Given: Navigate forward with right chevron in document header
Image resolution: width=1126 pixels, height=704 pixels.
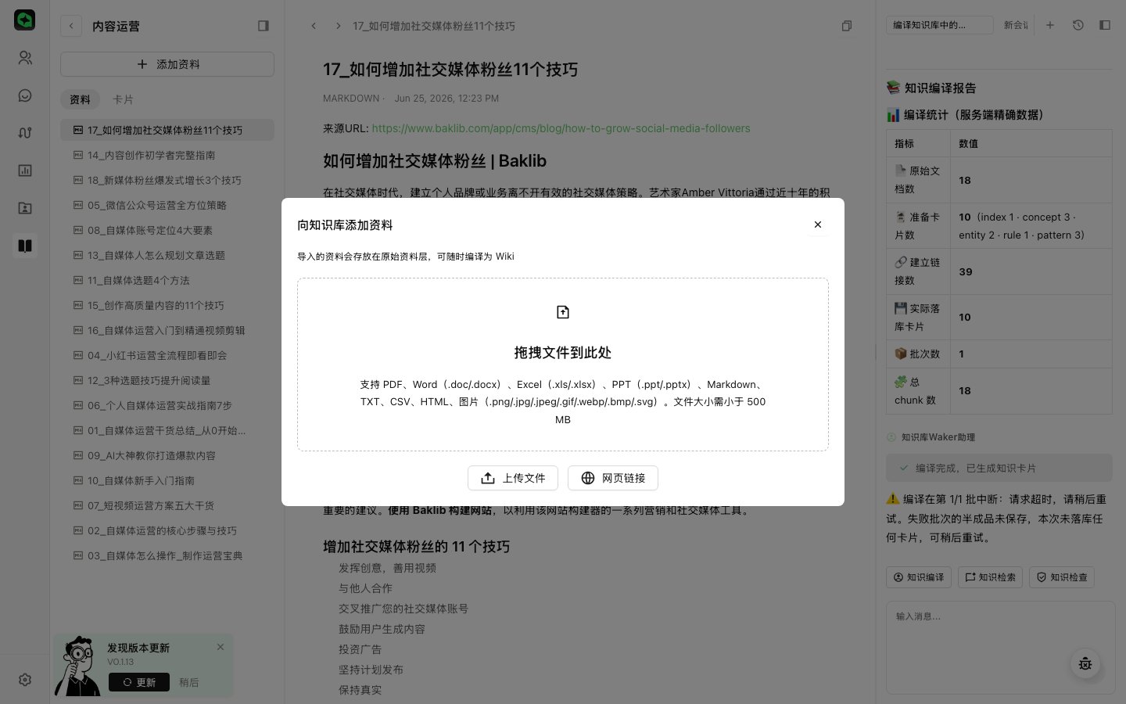Looking at the screenshot, I should [338, 26].
